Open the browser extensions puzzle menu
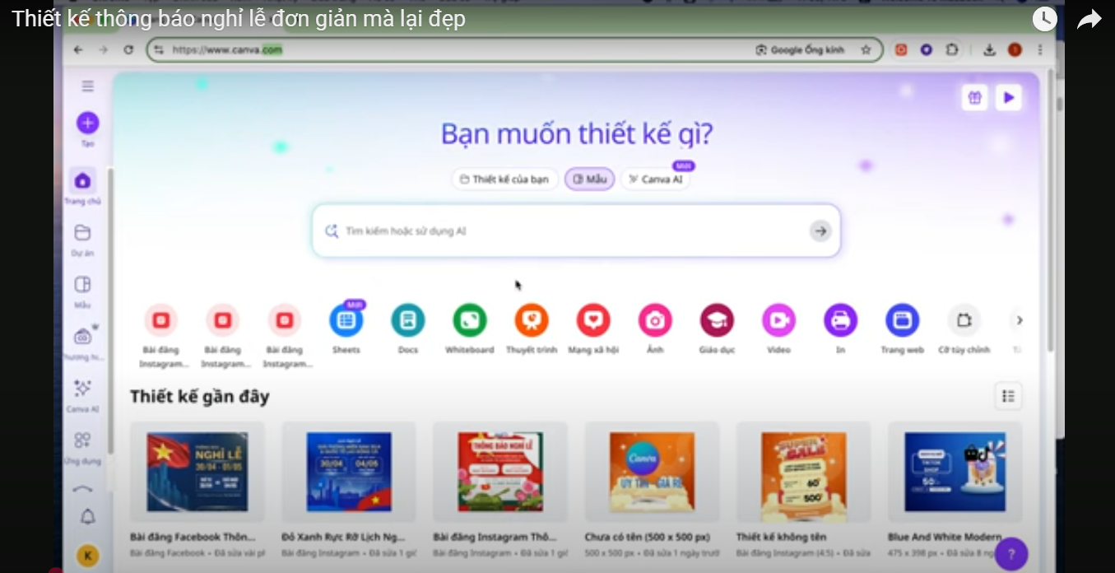Image resolution: width=1115 pixels, height=573 pixels. point(952,50)
